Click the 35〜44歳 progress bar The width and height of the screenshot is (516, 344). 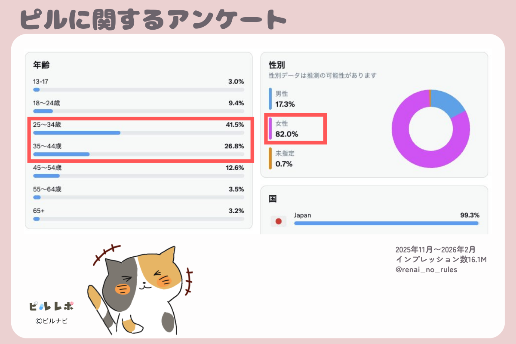click(138, 154)
